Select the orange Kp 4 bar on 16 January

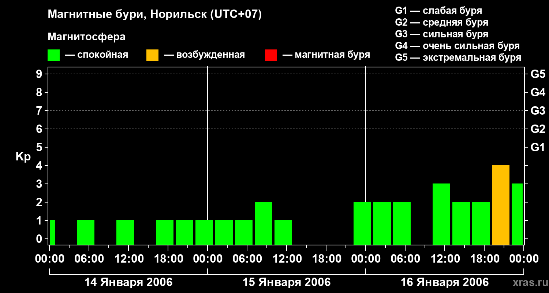(501, 205)
